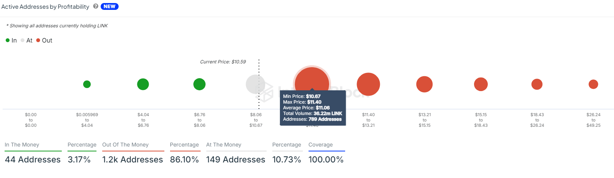Click the "Coverage" stat header
This screenshot has width=614, height=178.
tap(321, 145)
